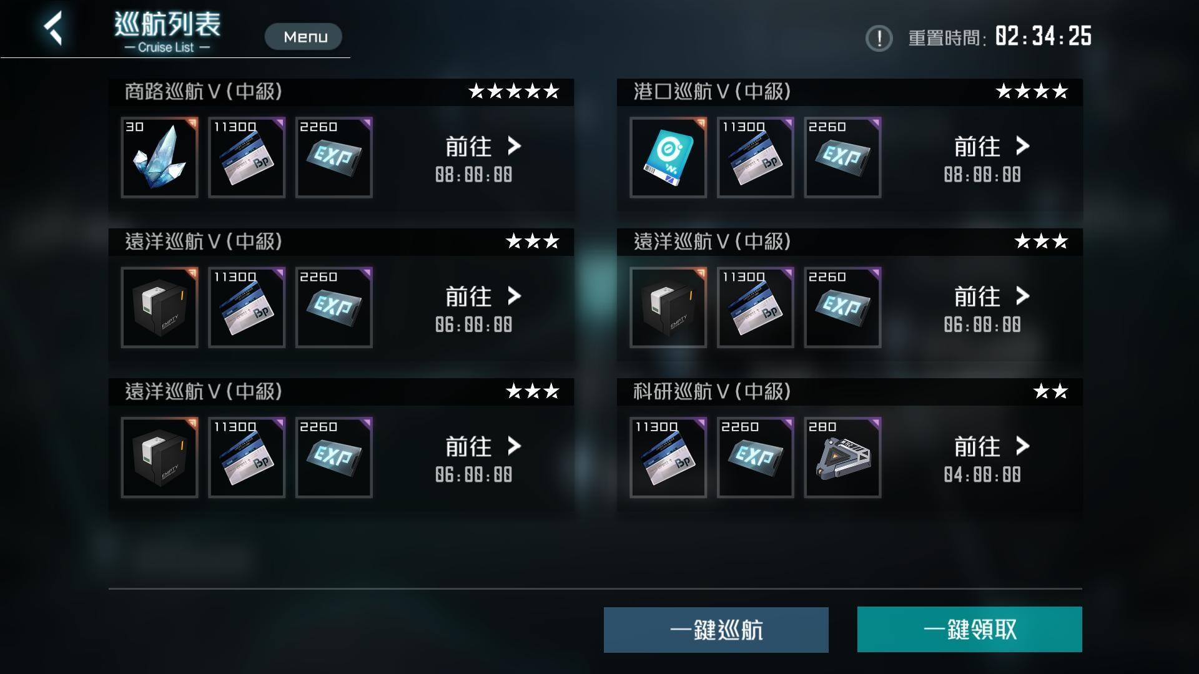Image resolution: width=1199 pixels, height=674 pixels.
Task: Click the black cube reward in first left 遠洋巡航
Action: coord(159,308)
